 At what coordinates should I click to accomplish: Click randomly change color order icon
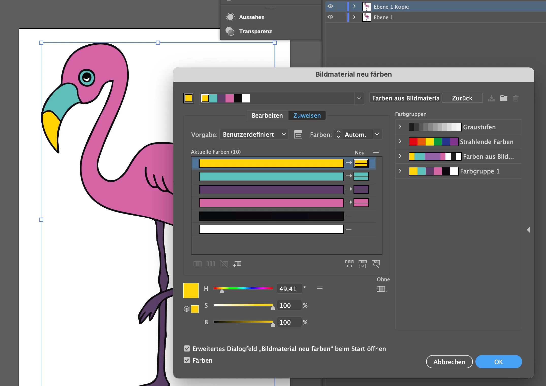(x=349, y=264)
